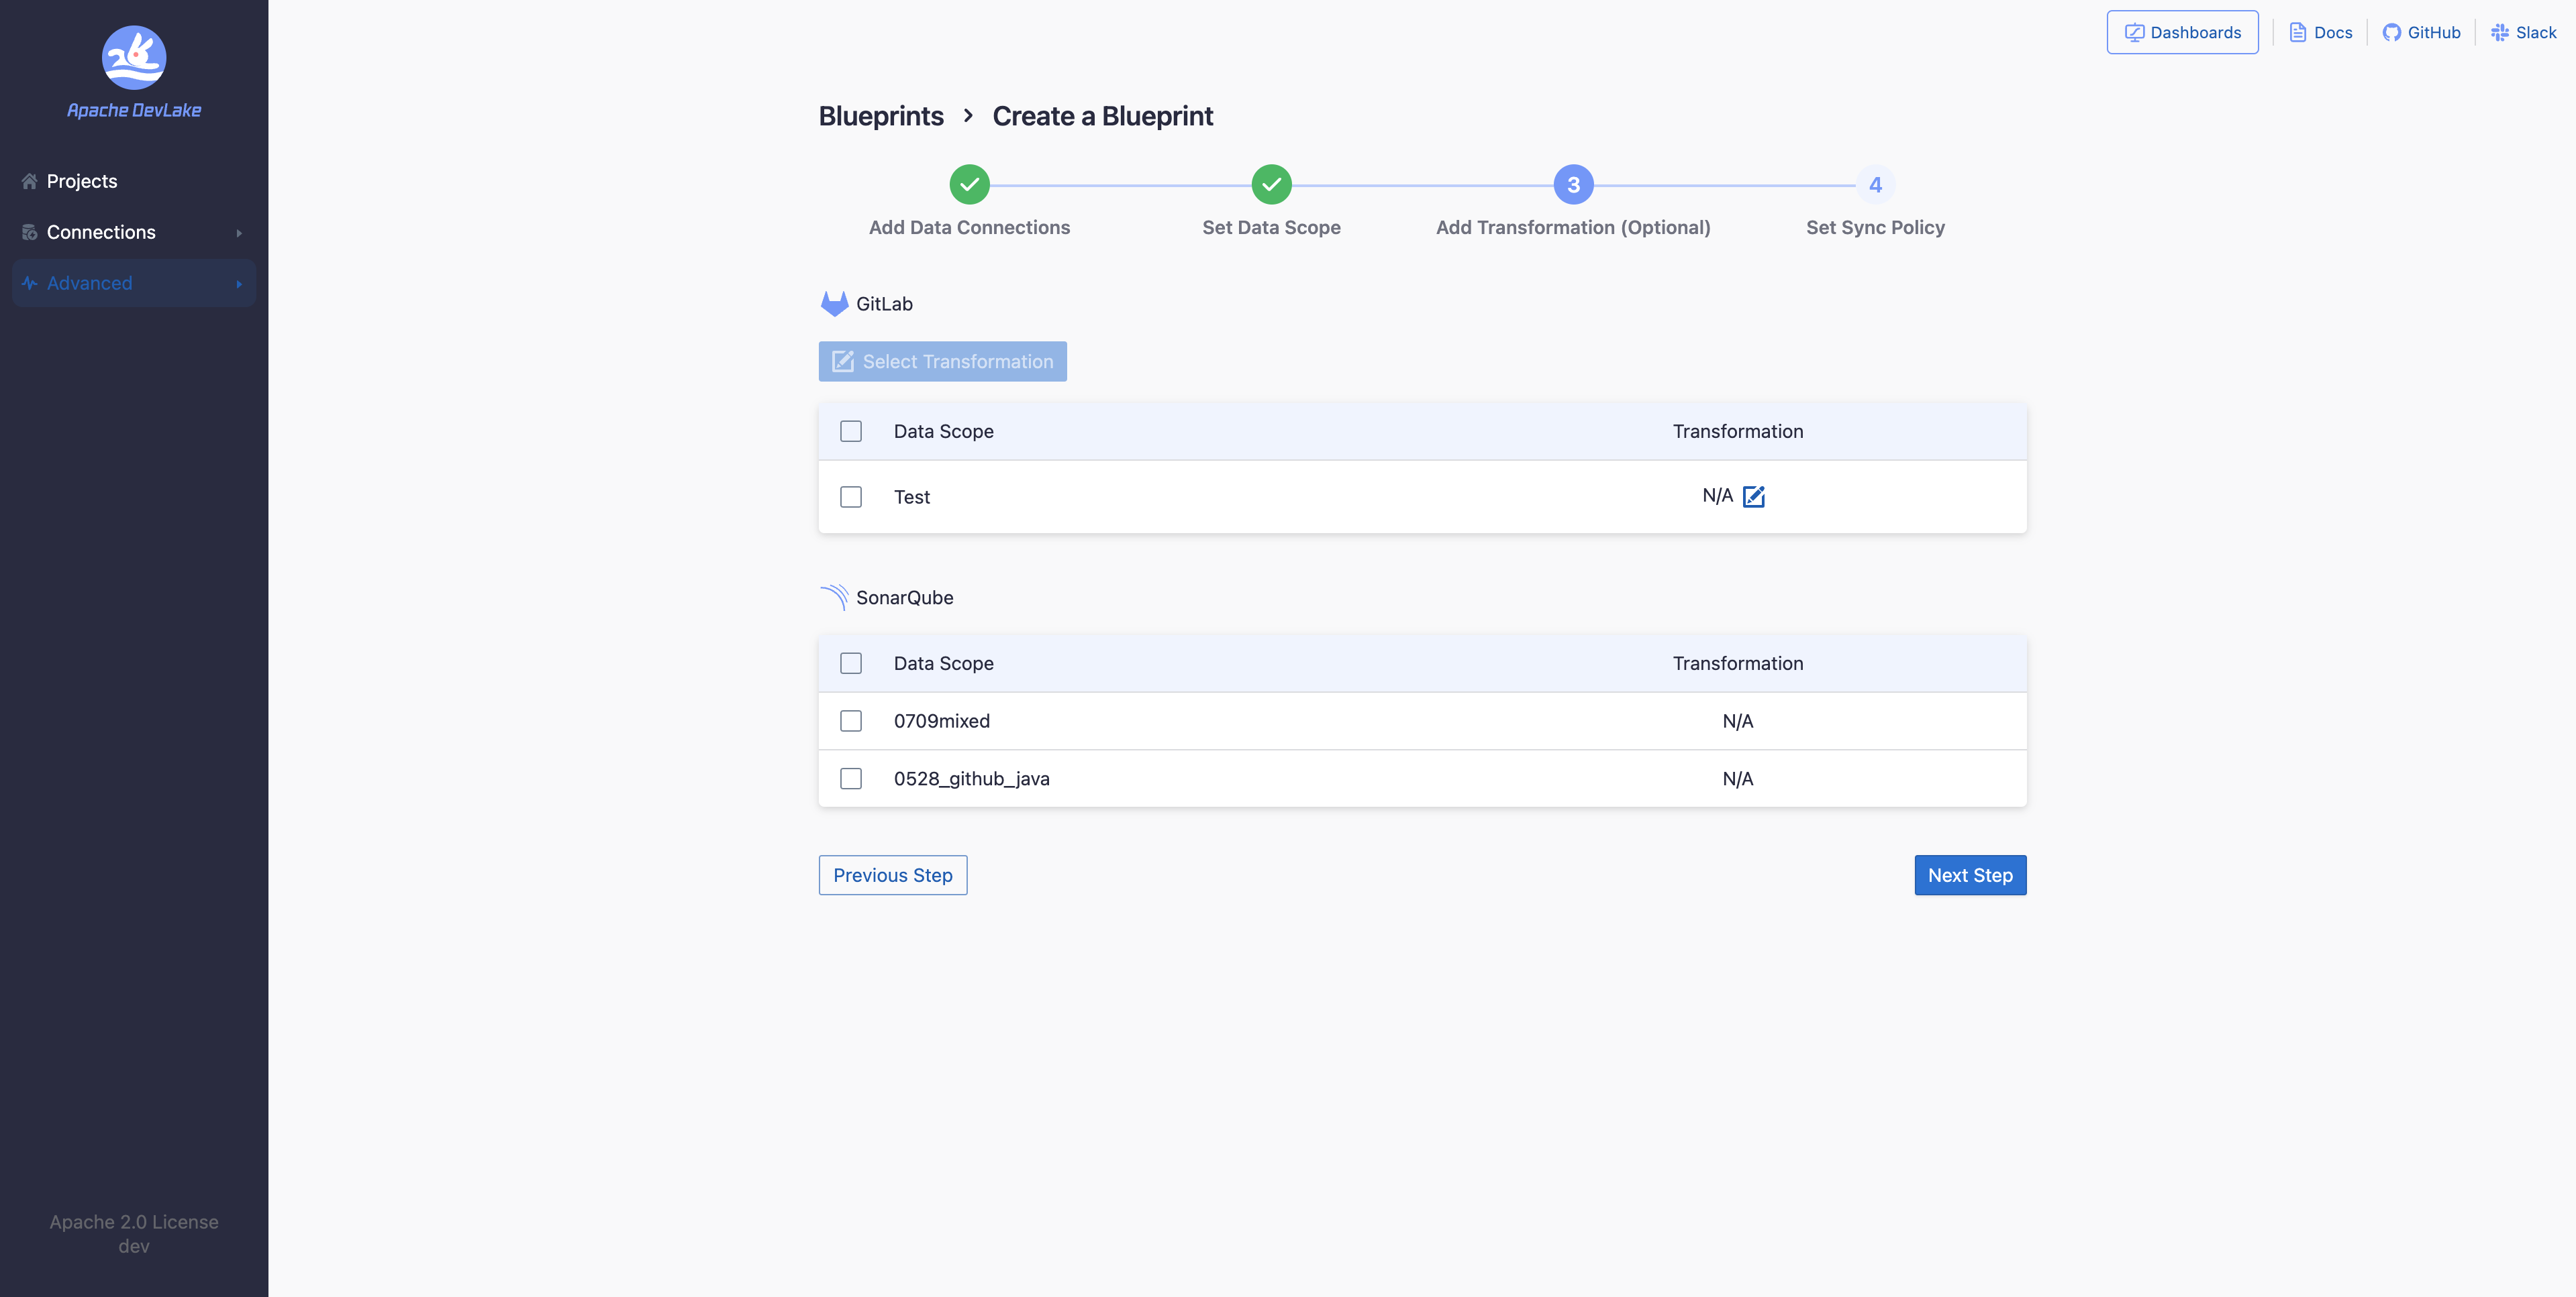Image resolution: width=2576 pixels, height=1297 pixels.
Task: Toggle select-all in GitLab table header
Action: coord(851,432)
